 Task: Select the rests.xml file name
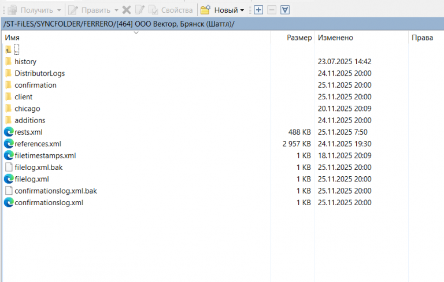click(28, 132)
